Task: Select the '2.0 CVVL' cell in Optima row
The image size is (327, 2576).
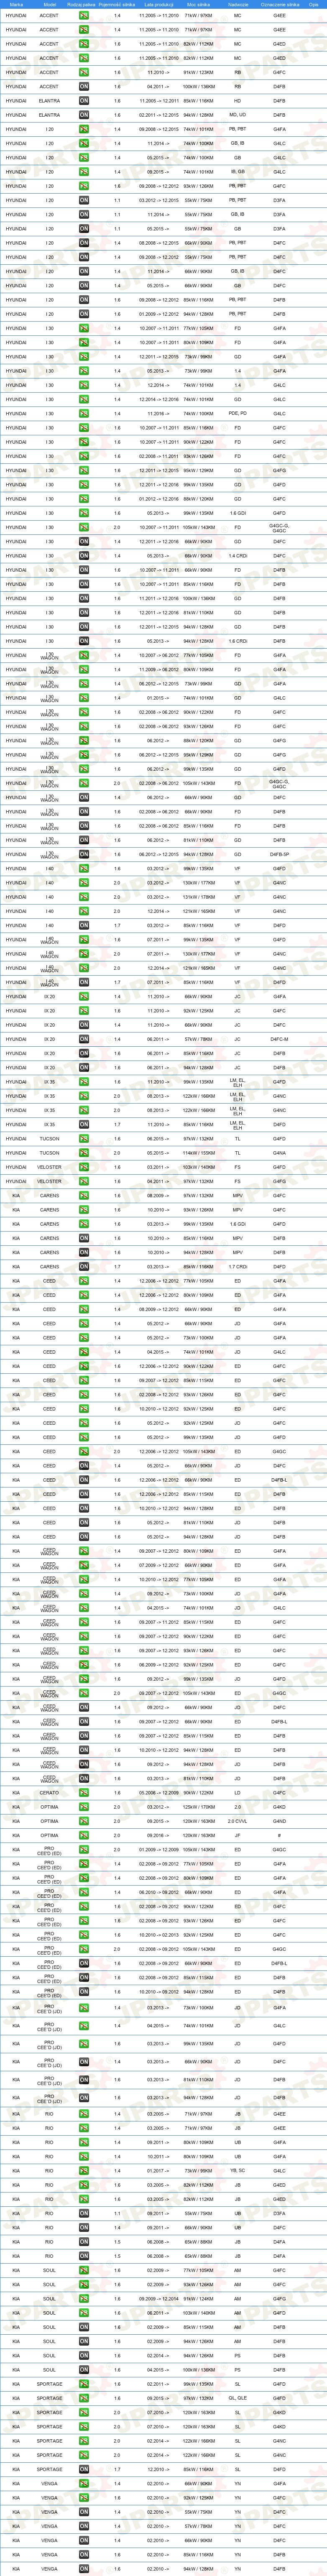Action: click(237, 1821)
